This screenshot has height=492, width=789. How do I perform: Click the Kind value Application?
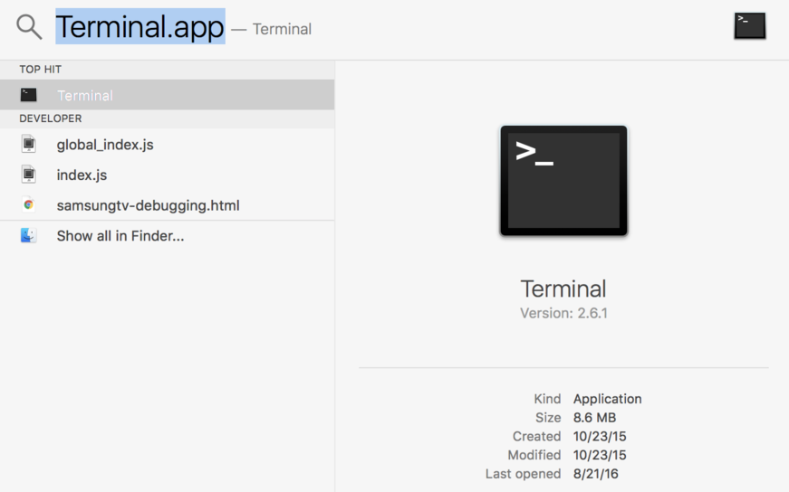(607, 399)
